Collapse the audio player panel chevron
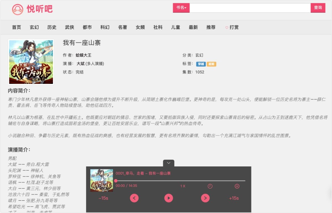 (168, 163)
